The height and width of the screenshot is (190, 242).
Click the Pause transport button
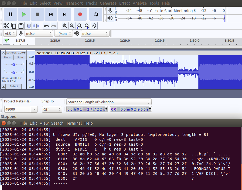[x=11, y=14]
